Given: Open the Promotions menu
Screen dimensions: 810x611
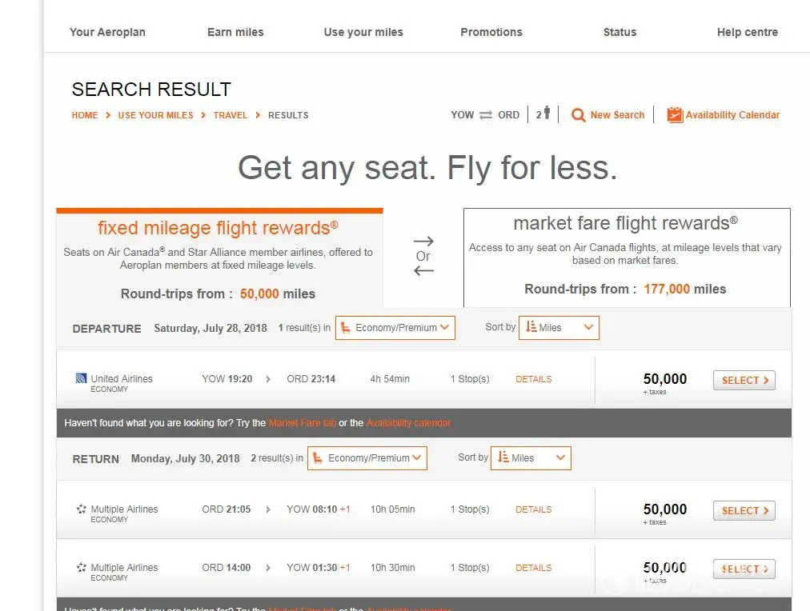Looking at the screenshot, I should tap(491, 32).
